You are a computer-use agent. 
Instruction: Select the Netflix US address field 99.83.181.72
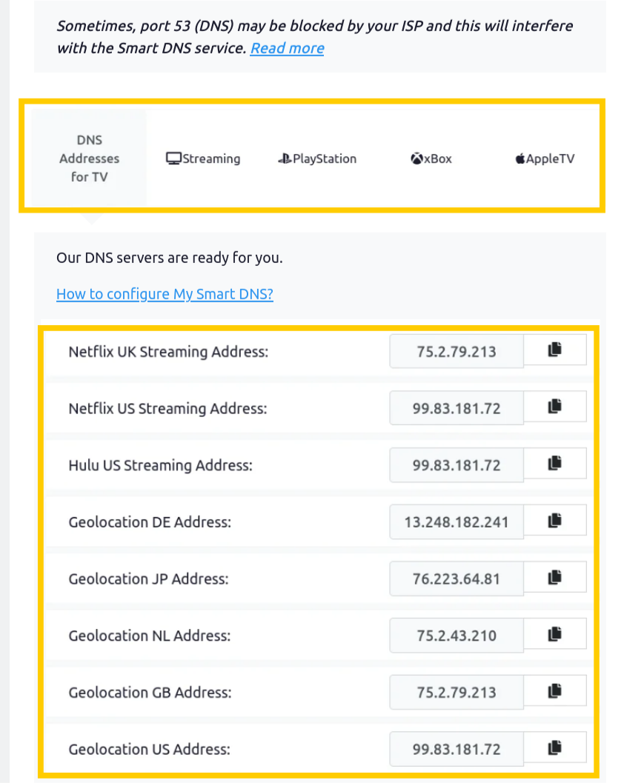457,408
